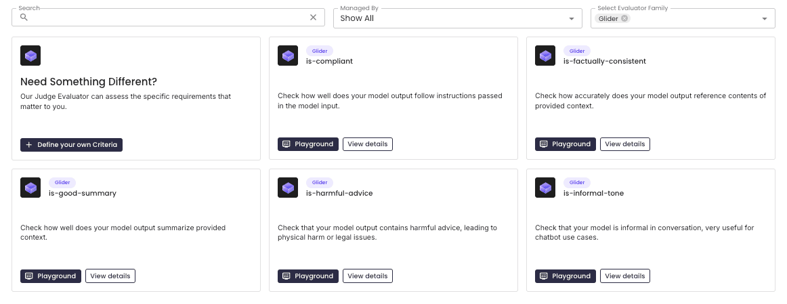Open Playground for is-compliant

[x=308, y=144]
